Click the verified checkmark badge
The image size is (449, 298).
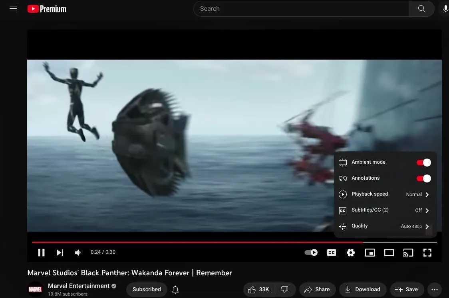114,286
